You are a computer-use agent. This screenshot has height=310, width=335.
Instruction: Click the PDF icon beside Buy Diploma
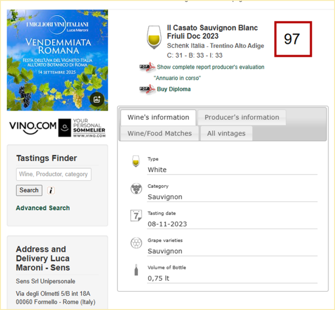[147, 89]
